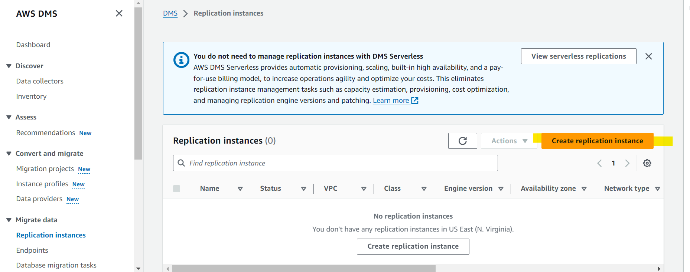
Task: Open Database migration tasks
Action: tap(56, 265)
